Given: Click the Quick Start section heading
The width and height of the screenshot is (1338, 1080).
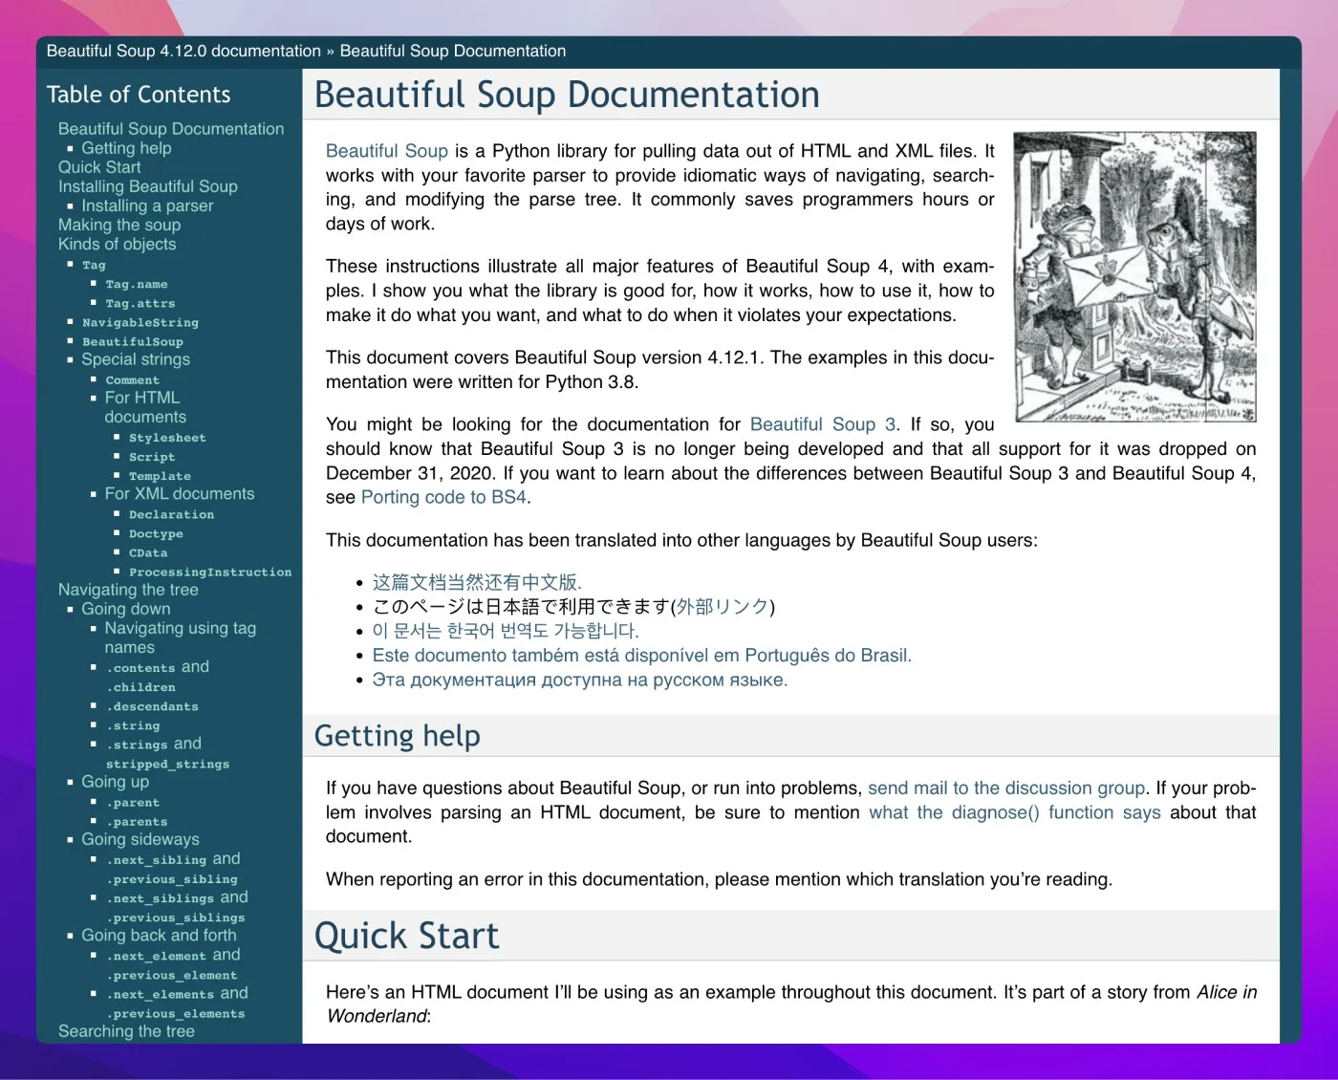Looking at the screenshot, I should pyautogui.click(x=407, y=936).
